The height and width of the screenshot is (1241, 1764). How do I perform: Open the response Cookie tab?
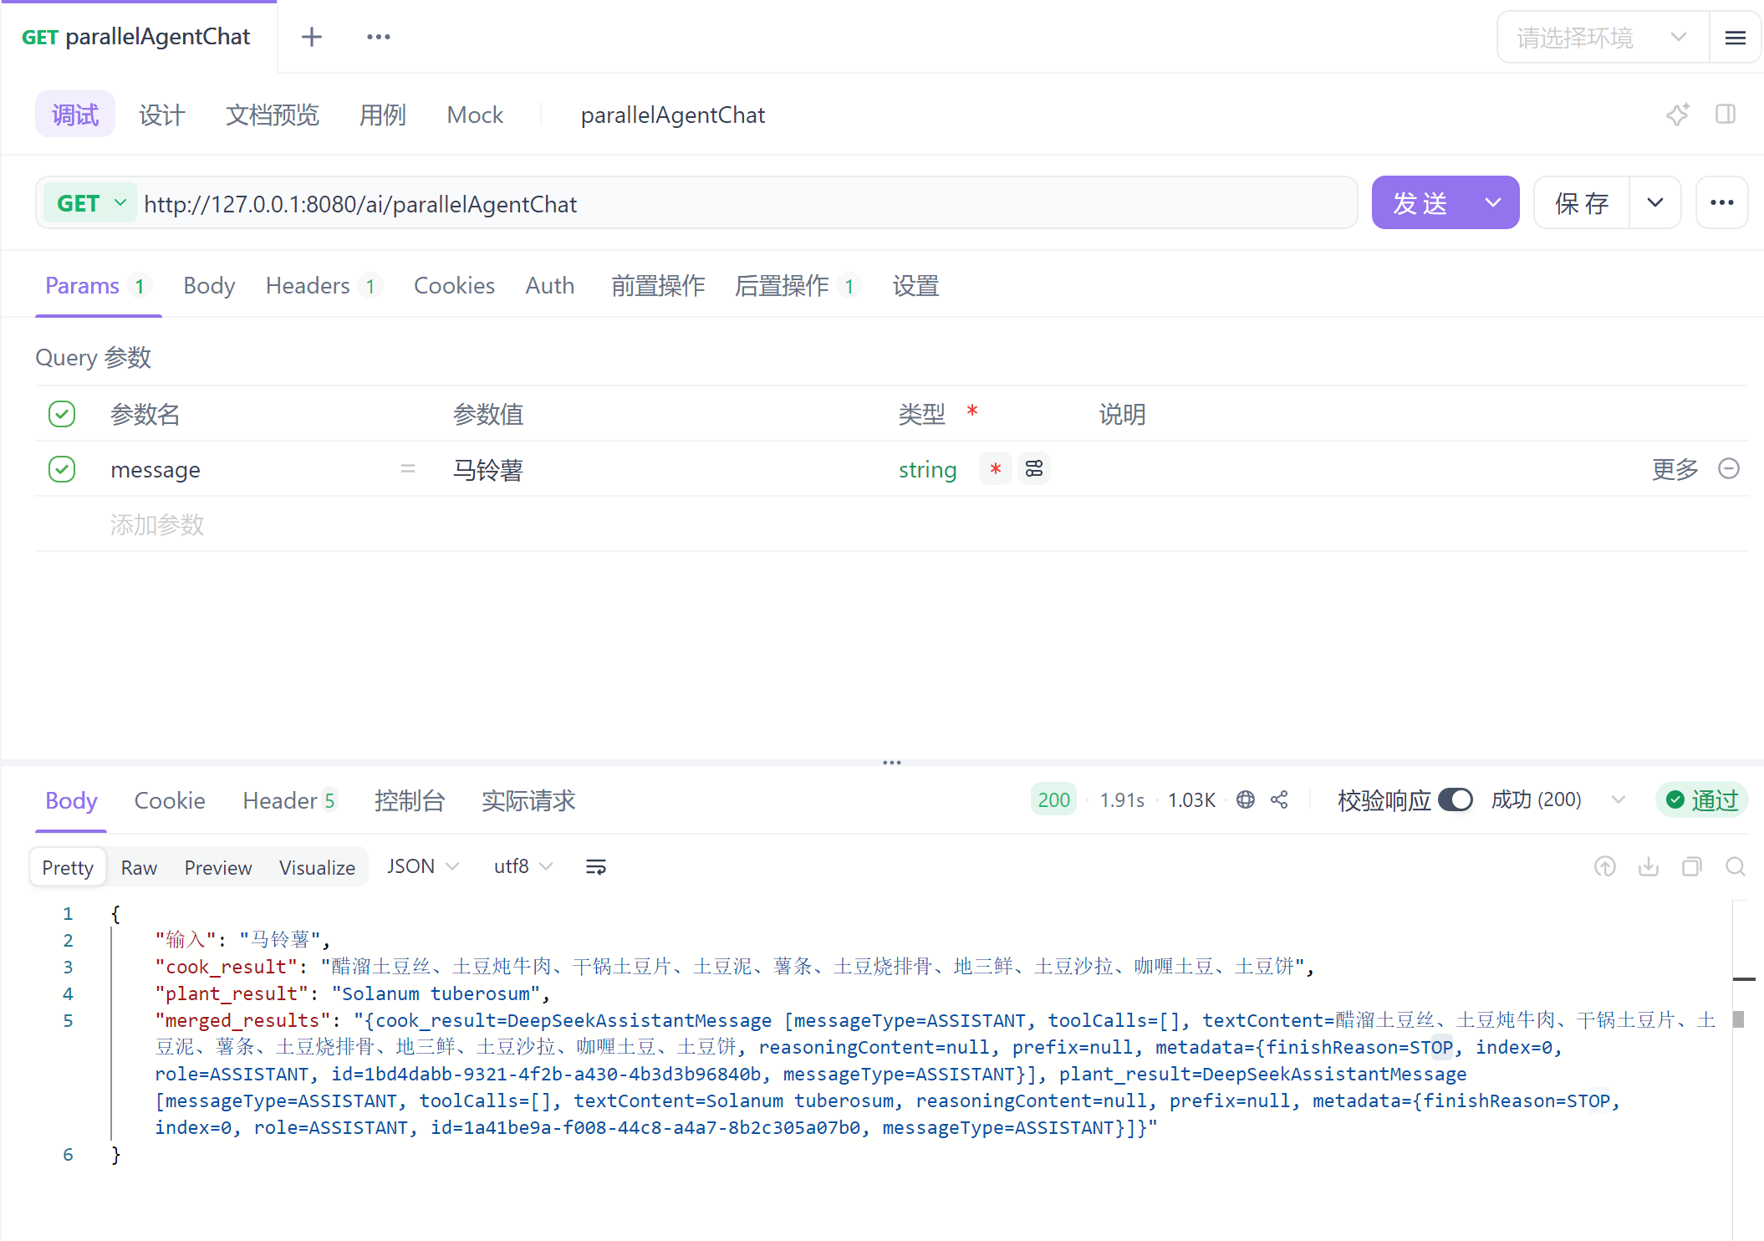point(170,800)
